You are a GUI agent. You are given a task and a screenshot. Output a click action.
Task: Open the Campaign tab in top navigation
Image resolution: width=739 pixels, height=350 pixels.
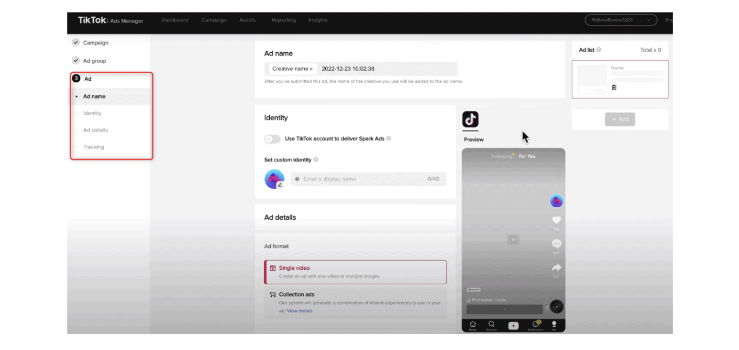point(214,20)
